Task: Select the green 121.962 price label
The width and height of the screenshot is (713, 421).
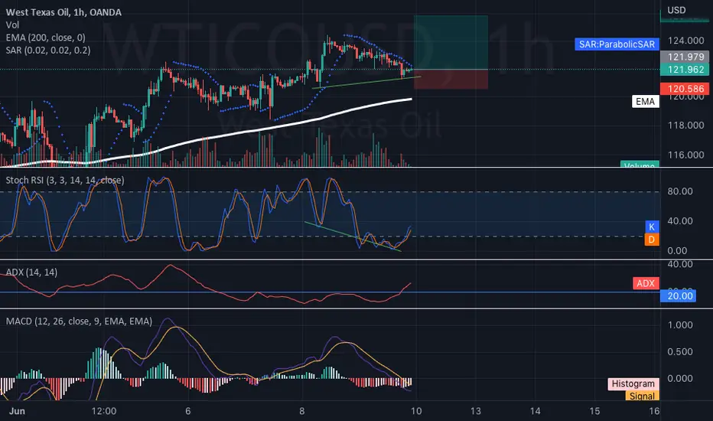Action: [x=685, y=70]
